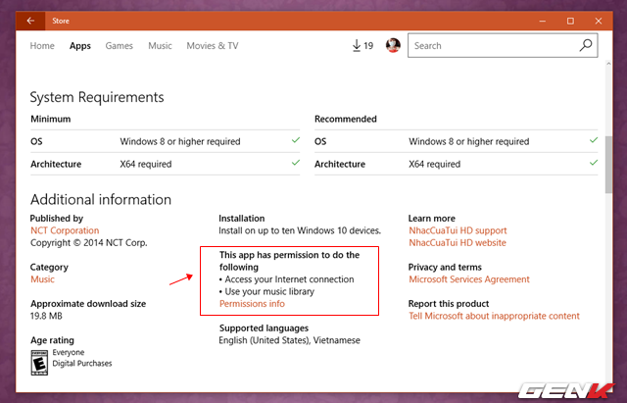Click 'English (United States), Vietnamese' text
The height and width of the screenshot is (403, 627).
pyautogui.click(x=290, y=340)
